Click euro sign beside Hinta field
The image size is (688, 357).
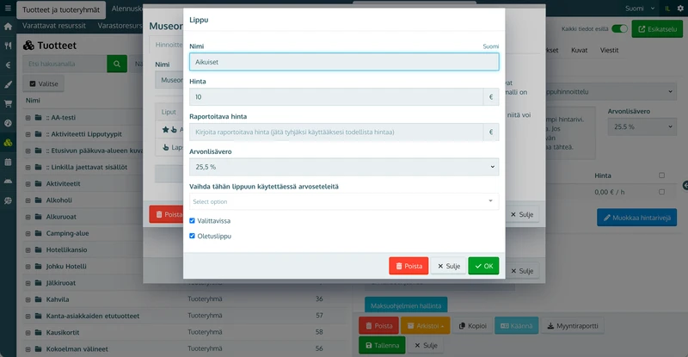point(491,97)
